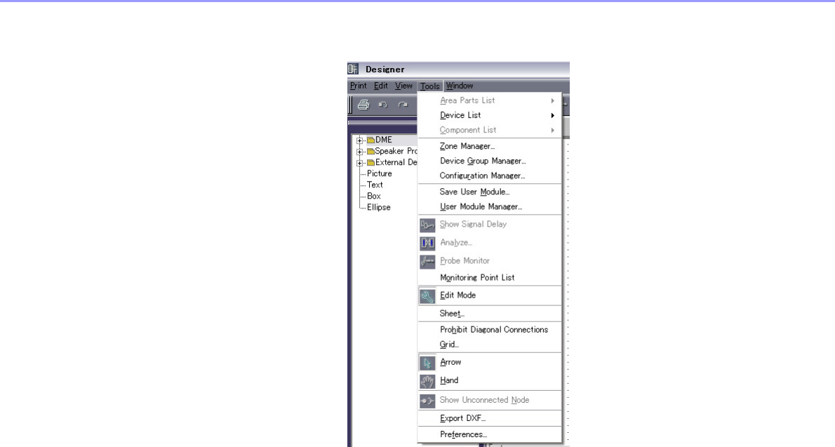Click the Analyze menu icon
The width and height of the screenshot is (835, 447).
[427, 243]
